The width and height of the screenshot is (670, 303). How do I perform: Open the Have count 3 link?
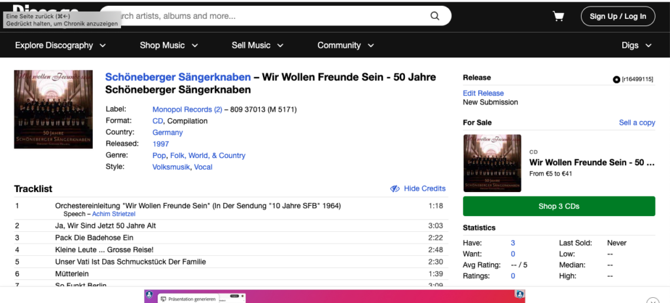513,243
